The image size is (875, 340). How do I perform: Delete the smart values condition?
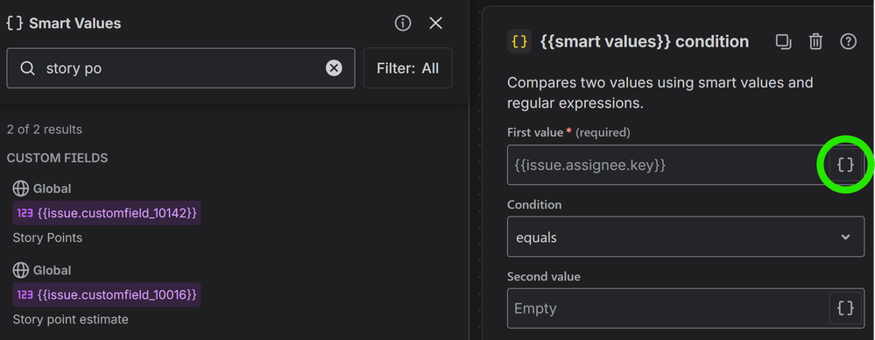coord(815,41)
